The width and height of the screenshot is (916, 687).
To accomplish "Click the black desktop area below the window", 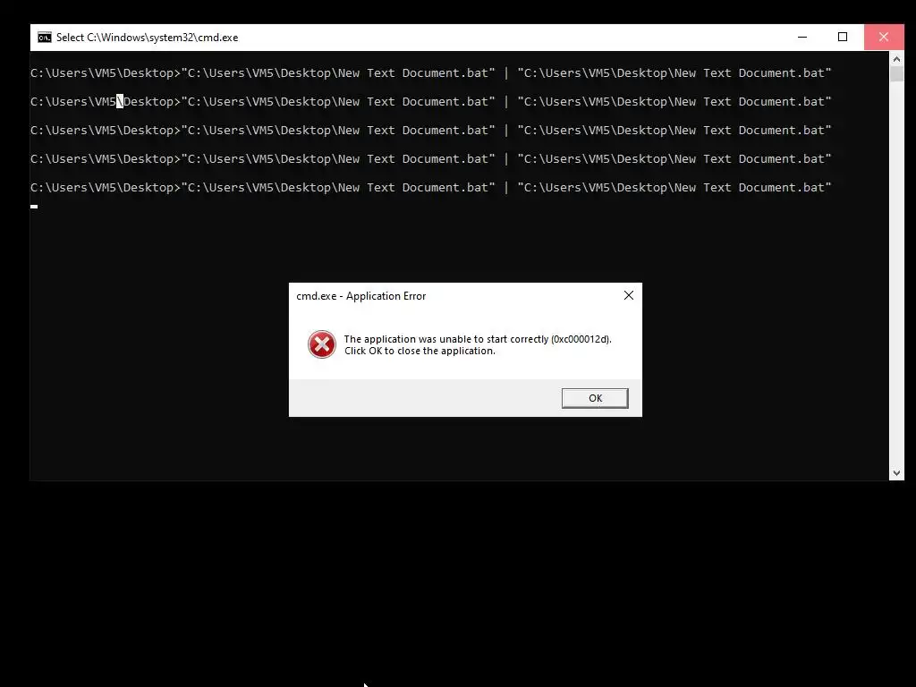I will 458,584.
